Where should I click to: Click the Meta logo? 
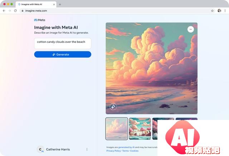pyautogui.click(x=40, y=20)
